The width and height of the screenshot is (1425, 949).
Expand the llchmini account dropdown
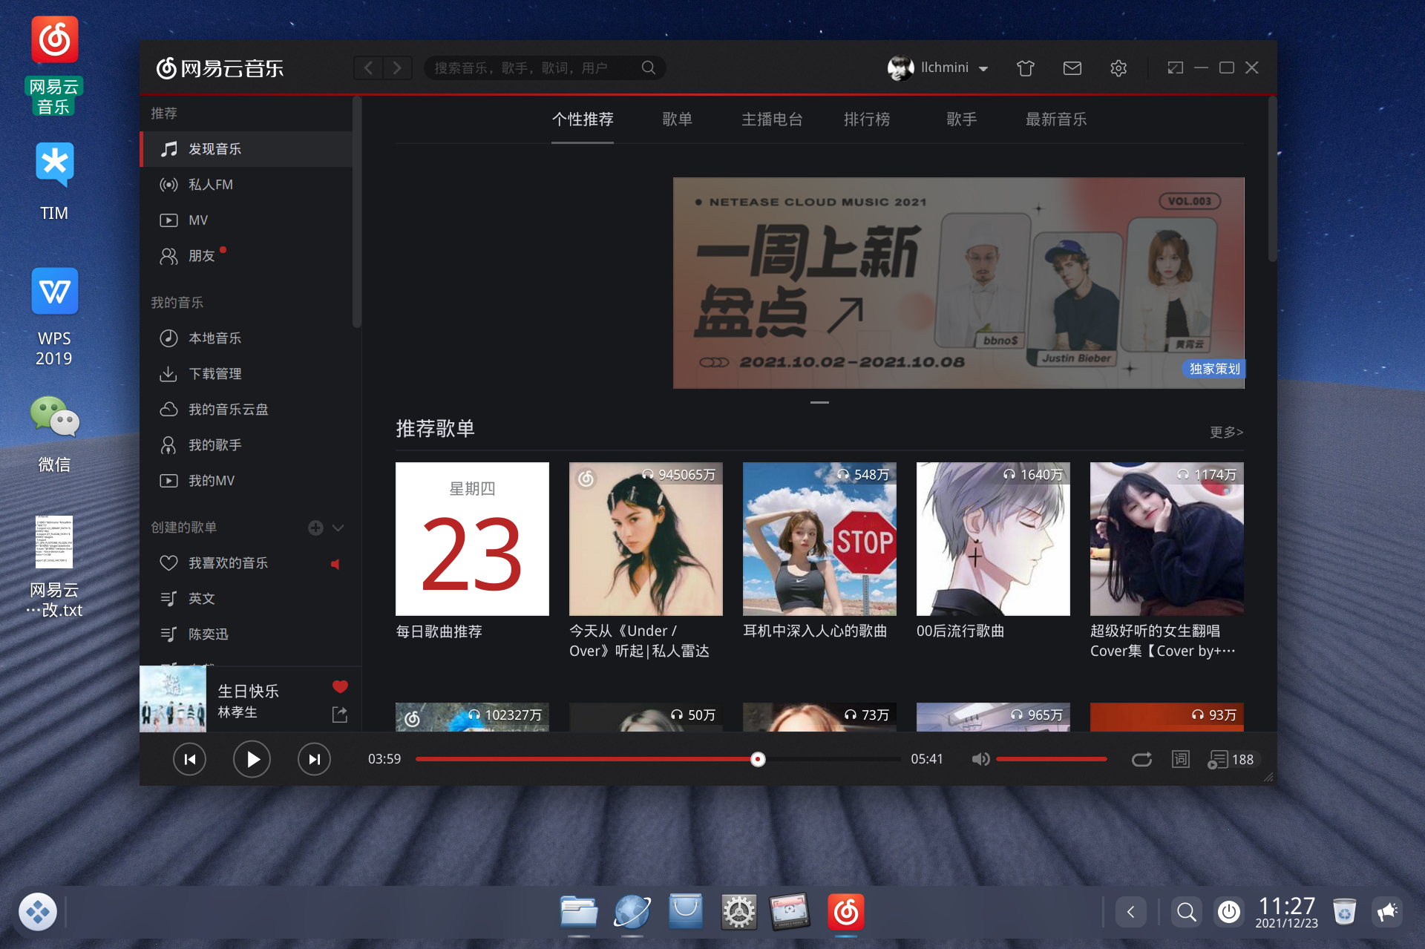(985, 68)
